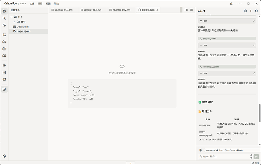Image resolution: width=261 pixels, height=165 pixels.
Task: Open the deepseek-v4-flash model selector
Action: coord(231,150)
